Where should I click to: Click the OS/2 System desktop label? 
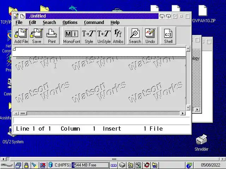(x=13, y=142)
